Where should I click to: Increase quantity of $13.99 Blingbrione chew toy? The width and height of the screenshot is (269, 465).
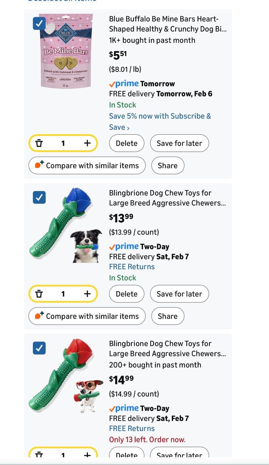click(87, 294)
